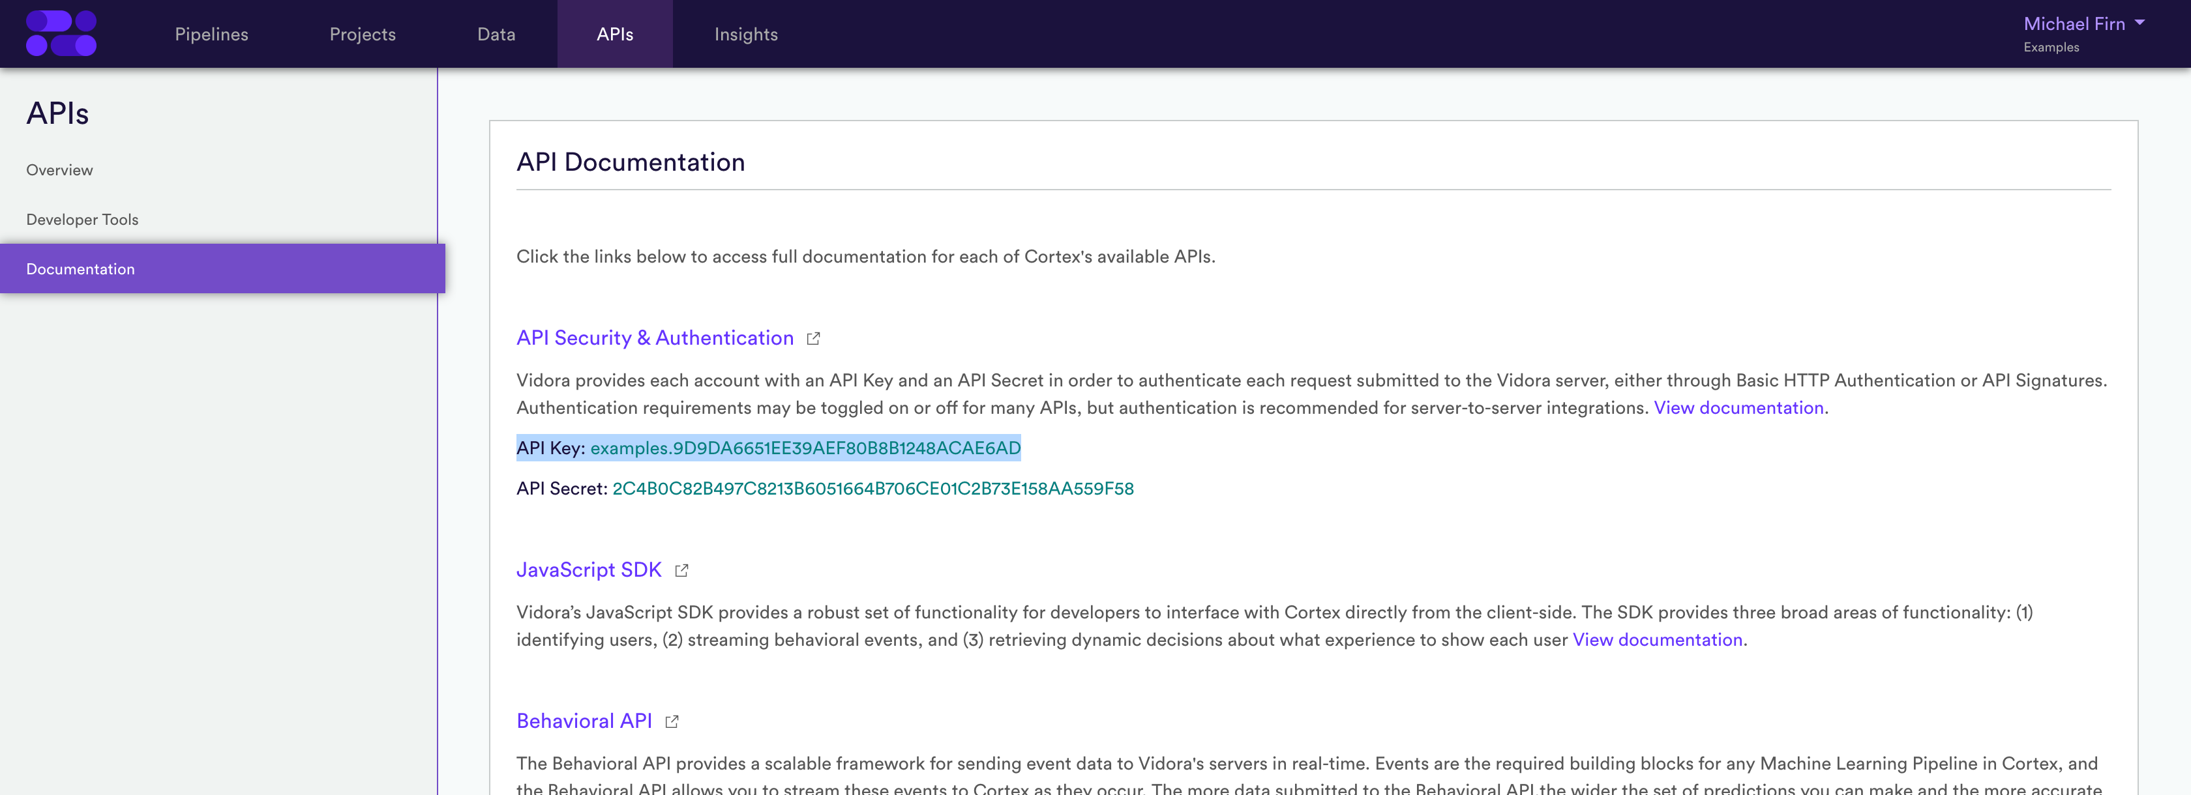Click the 'Click the links below' intro sentence
The height and width of the screenshot is (795, 2191).
coord(866,257)
